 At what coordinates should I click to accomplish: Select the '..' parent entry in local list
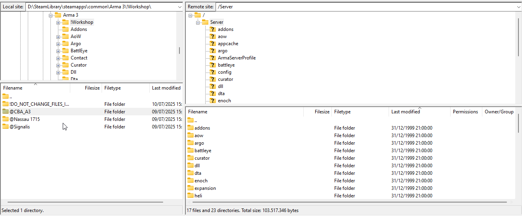tap(91, 96)
